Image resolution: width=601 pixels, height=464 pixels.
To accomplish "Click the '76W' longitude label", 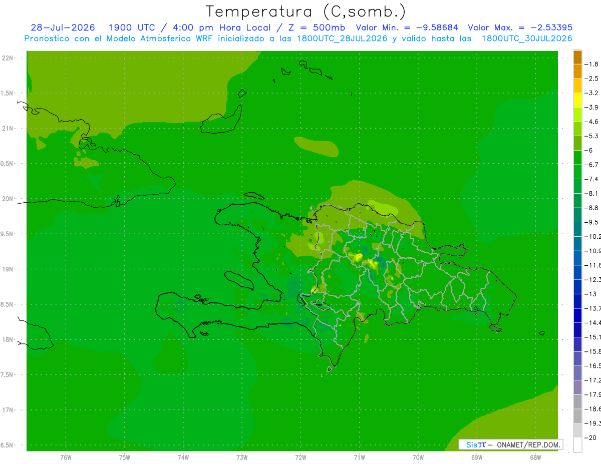I will pyautogui.click(x=66, y=457).
